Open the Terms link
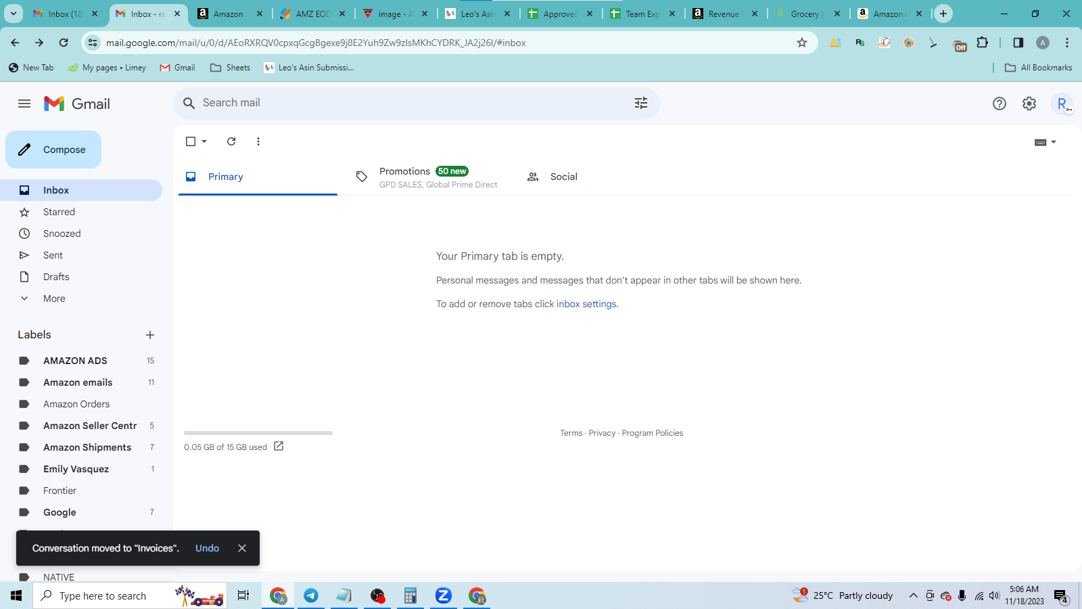This screenshot has width=1082, height=609. (571, 433)
